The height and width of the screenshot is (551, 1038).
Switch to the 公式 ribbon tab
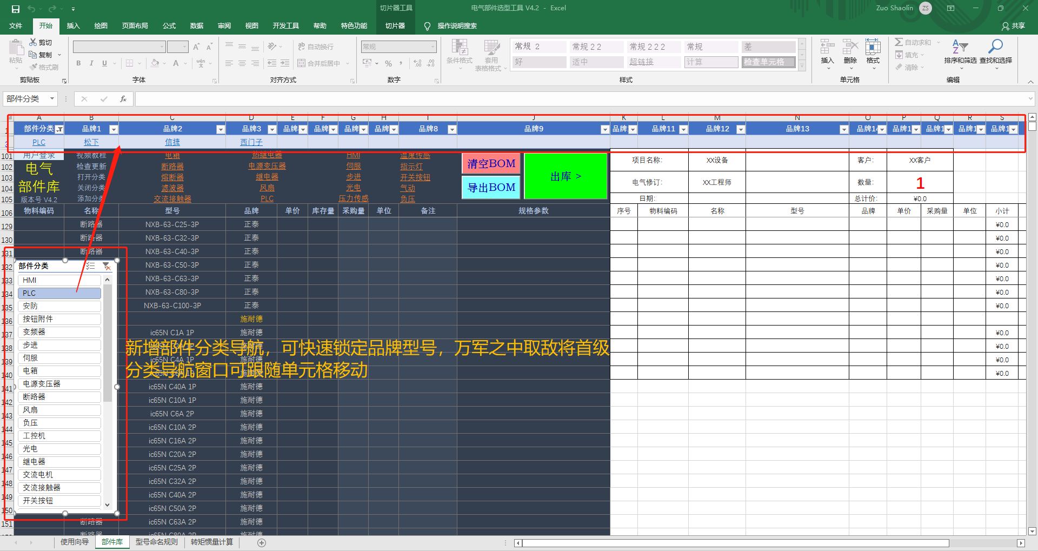169,26
